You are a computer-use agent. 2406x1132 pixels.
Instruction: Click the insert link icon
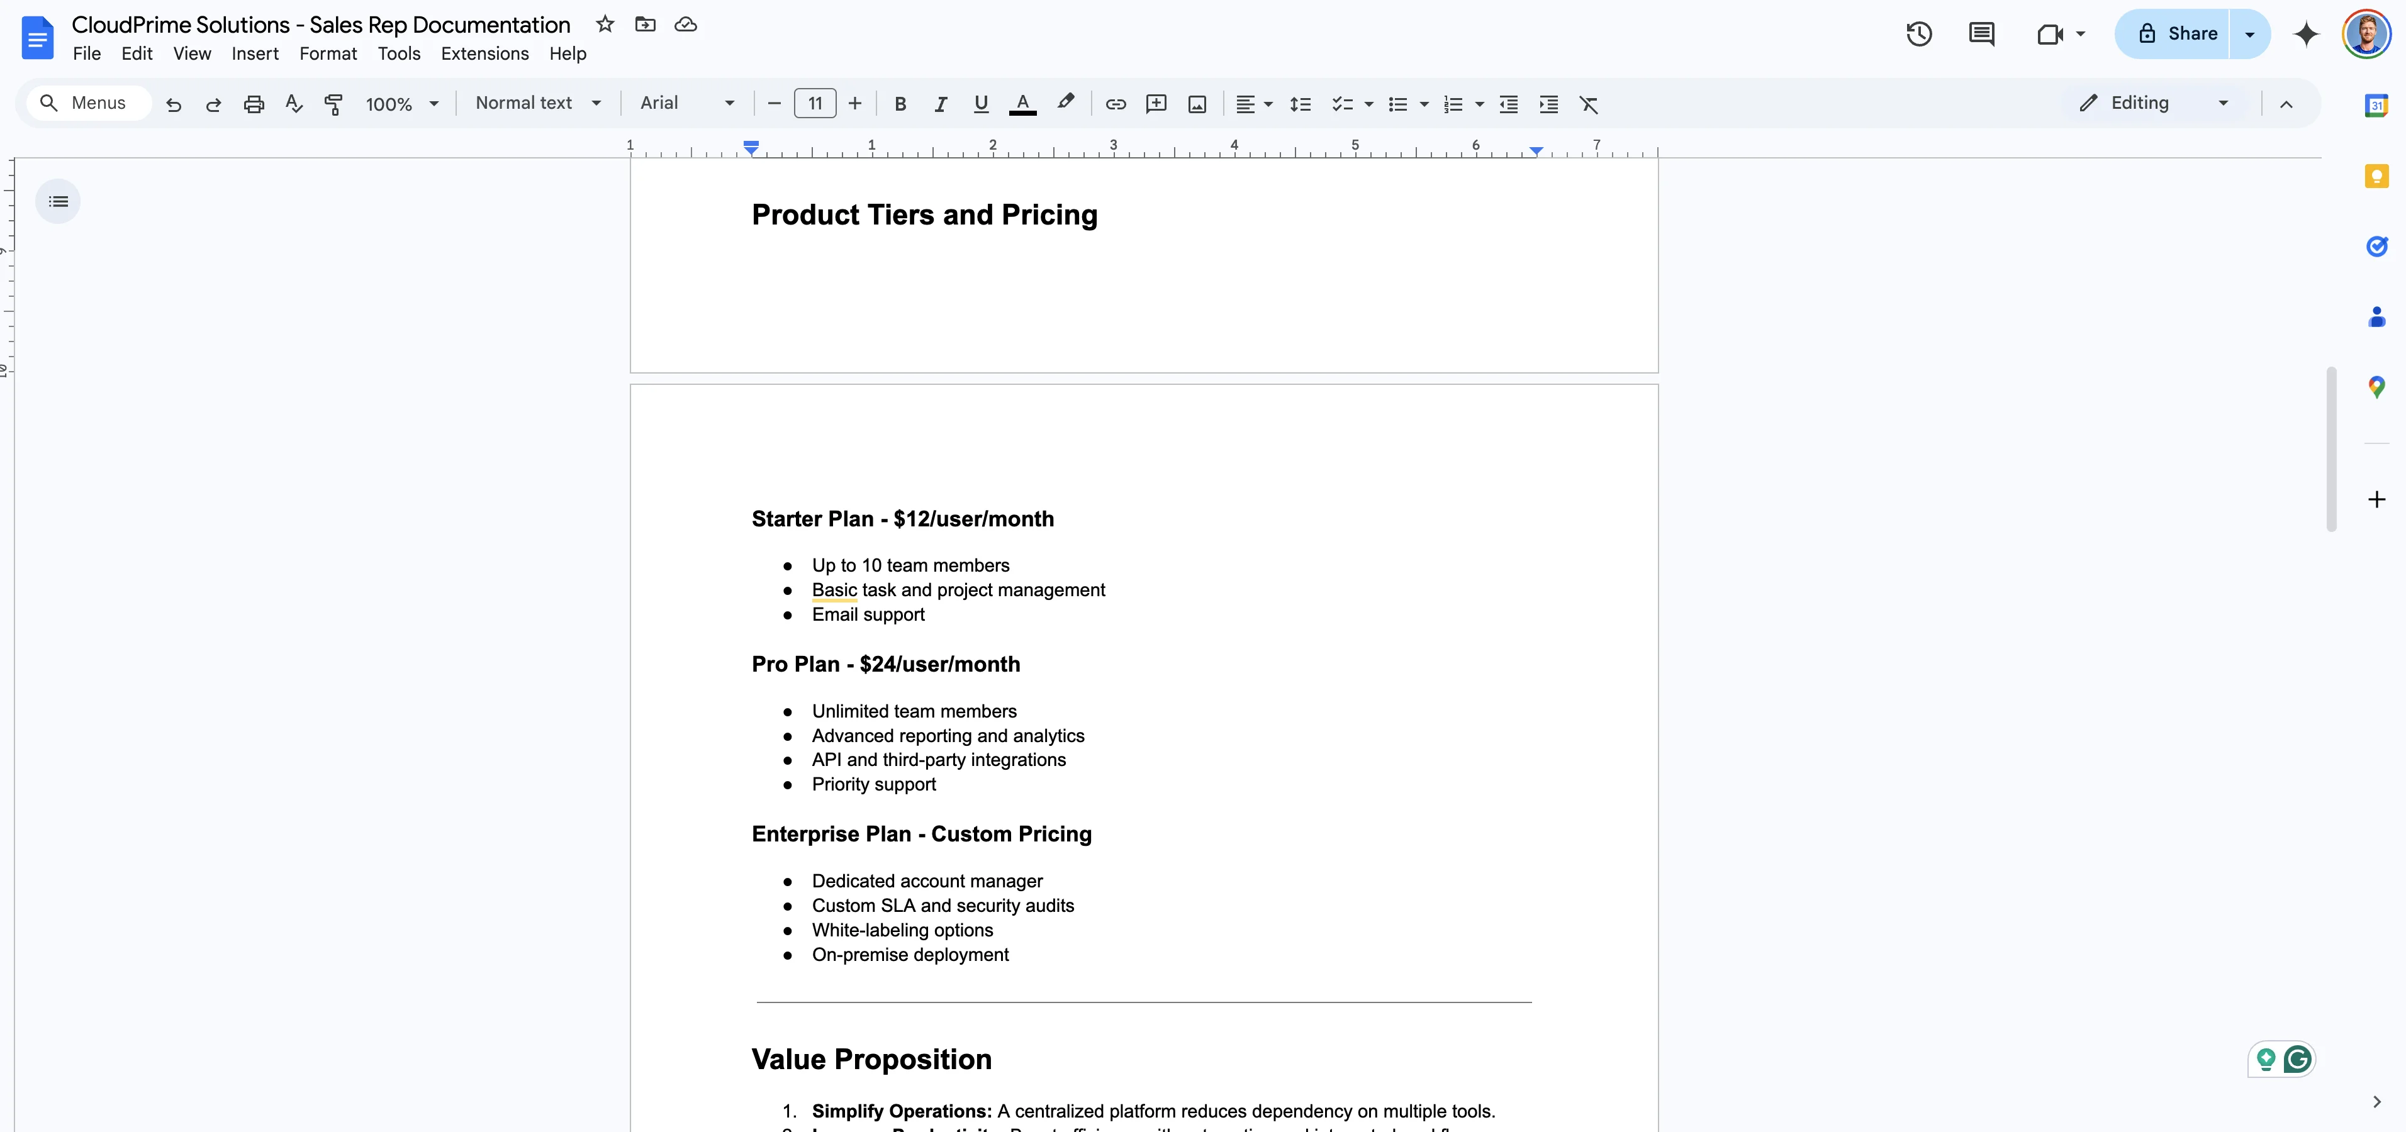click(1115, 104)
